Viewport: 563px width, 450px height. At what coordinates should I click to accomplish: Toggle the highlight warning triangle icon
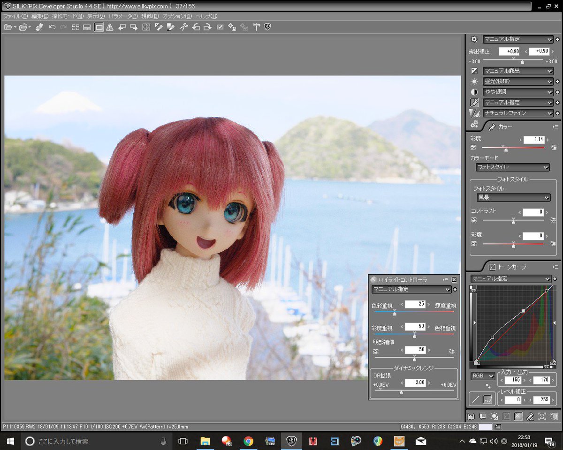point(110,28)
